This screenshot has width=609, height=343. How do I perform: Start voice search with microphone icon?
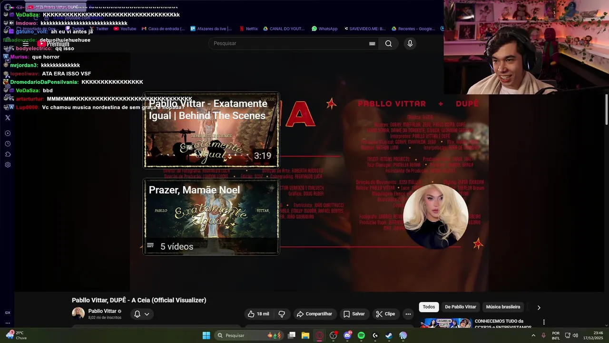pos(410,43)
